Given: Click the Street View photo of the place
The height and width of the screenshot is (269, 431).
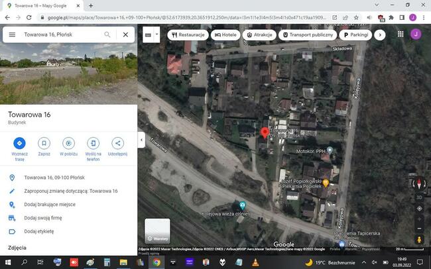Looking at the screenshot, I should (x=68, y=74).
